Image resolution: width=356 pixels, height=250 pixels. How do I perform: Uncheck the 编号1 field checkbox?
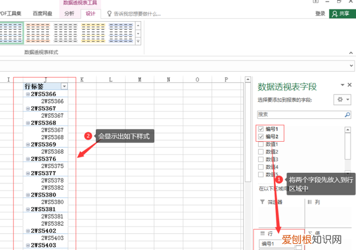tap(261, 129)
